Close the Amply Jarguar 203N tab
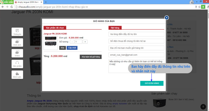Screen dimensions: 209x111 (x=41, y=2)
